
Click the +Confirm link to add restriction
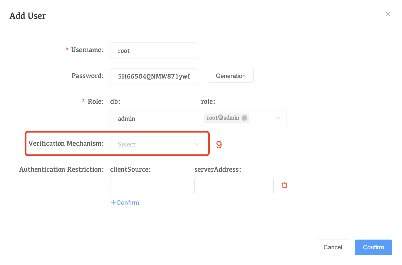(125, 203)
